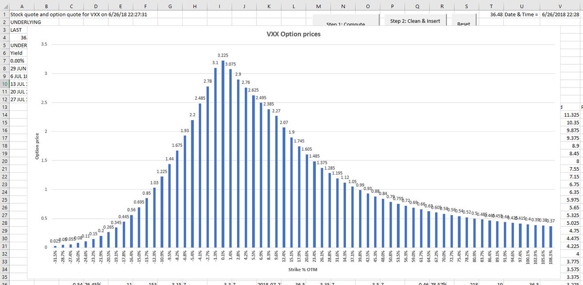Select cell with 'Stock quote and option quote for VXX'
The height and width of the screenshot is (285, 583).
(x=79, y=15)
